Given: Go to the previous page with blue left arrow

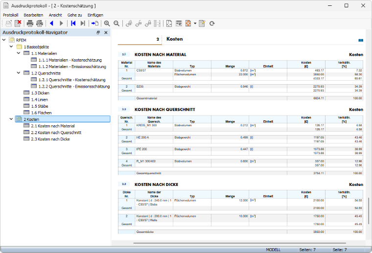Looking at the screenshot, I should 51,23.
